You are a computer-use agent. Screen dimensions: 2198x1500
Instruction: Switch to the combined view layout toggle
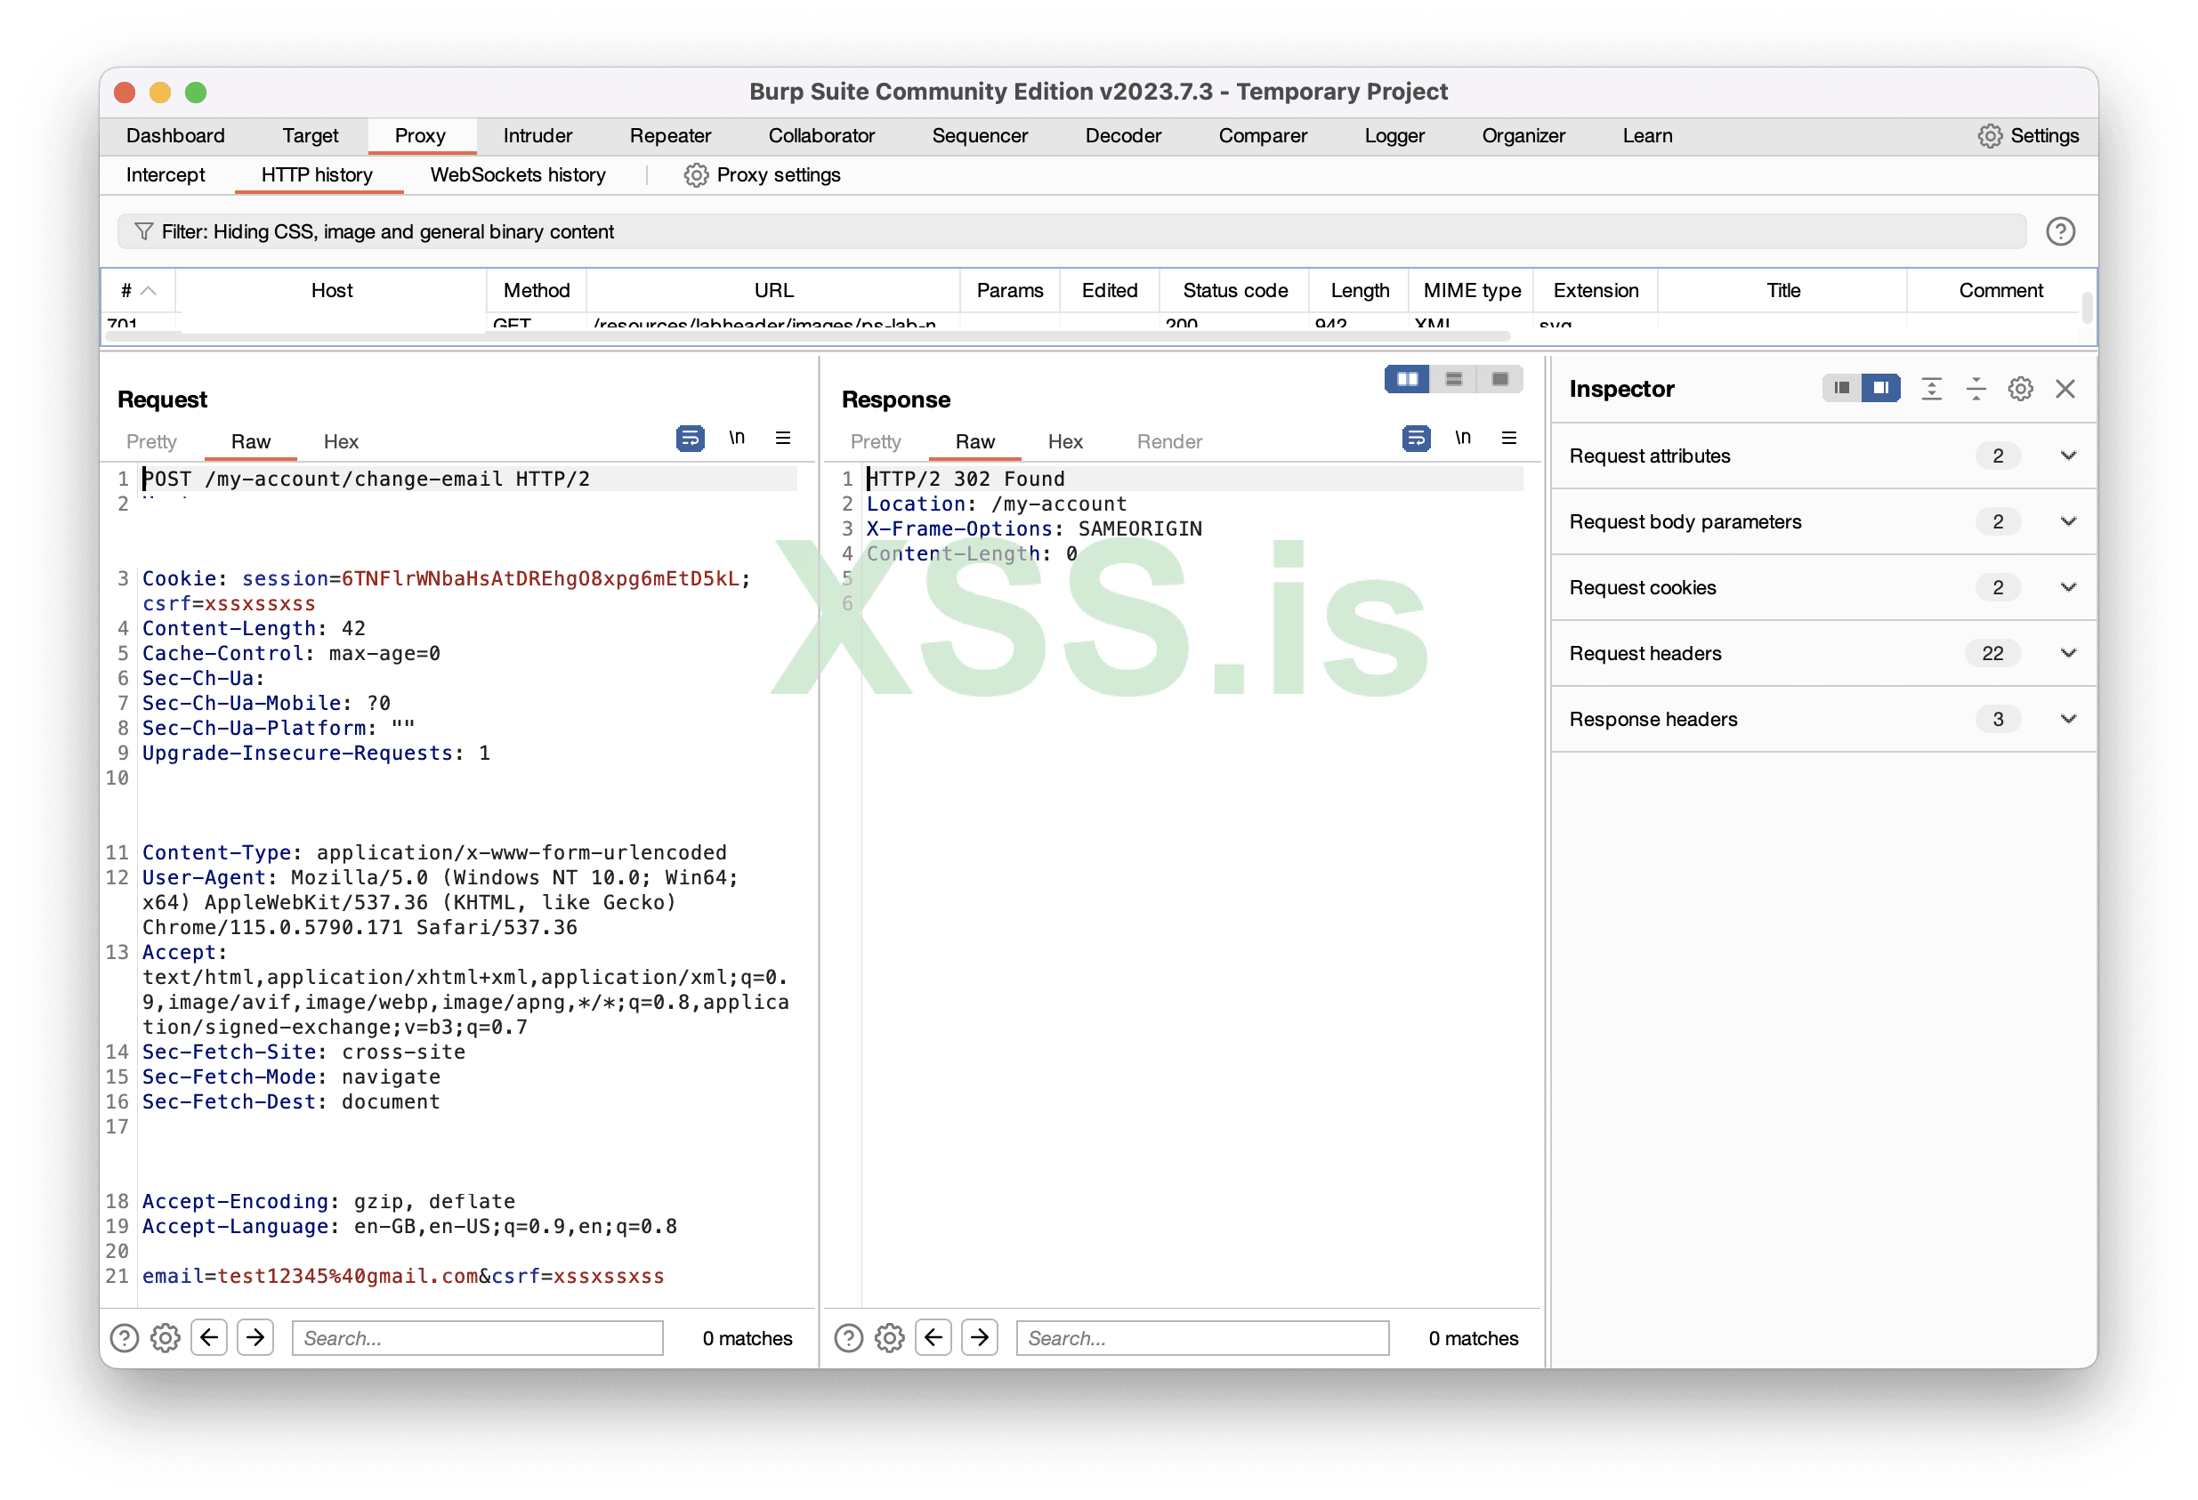click(x=1499, y=379)
